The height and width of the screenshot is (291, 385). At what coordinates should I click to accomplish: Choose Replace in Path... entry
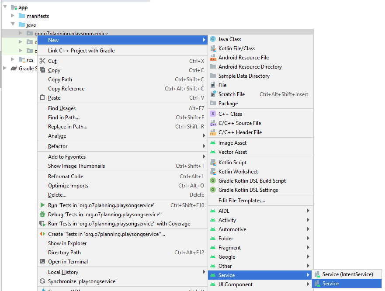pyautogui.click(x=122, y=127)
